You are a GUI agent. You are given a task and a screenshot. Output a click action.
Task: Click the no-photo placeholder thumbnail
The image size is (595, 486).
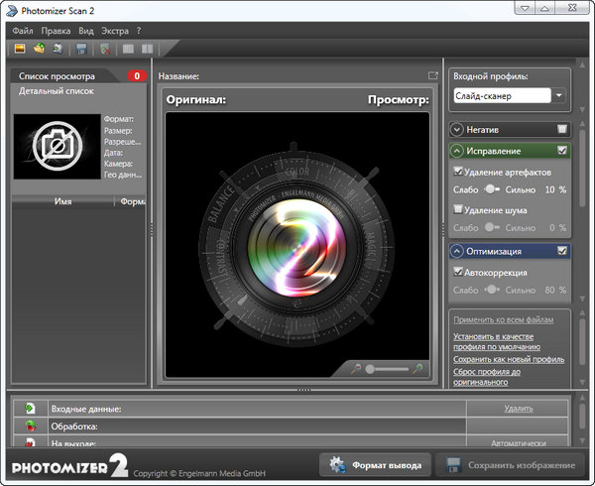[x=58, y=146]
